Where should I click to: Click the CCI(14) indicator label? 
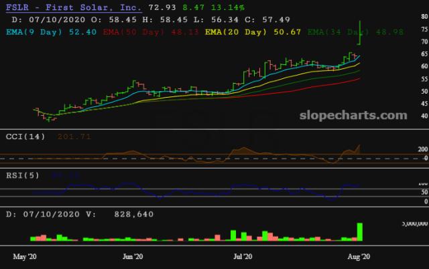[25, 137]
